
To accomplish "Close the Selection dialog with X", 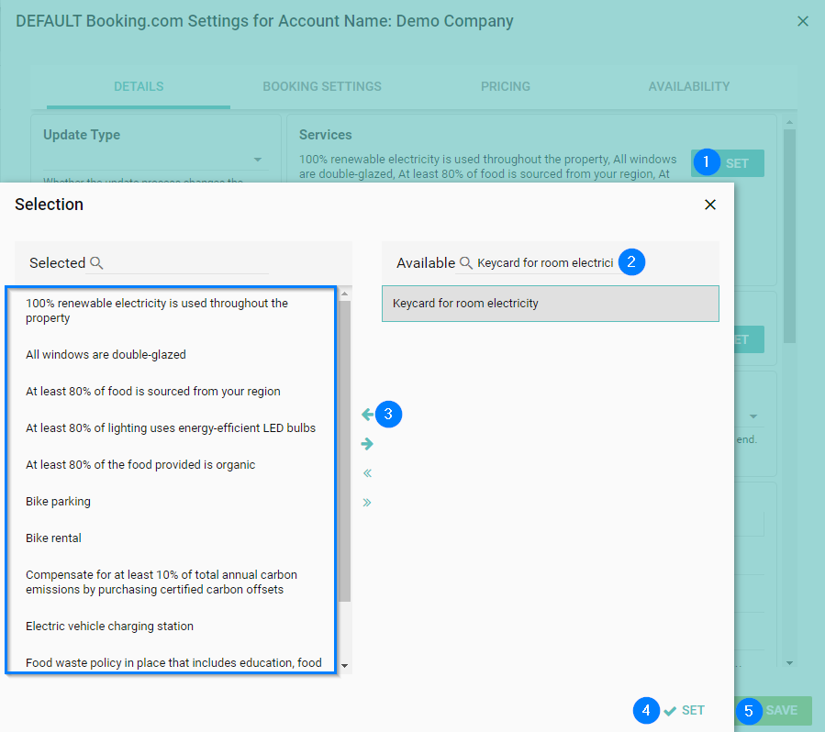I will 709,205.
